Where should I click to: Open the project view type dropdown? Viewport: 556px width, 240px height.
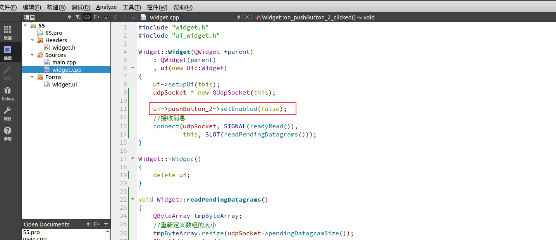point(69,17)
